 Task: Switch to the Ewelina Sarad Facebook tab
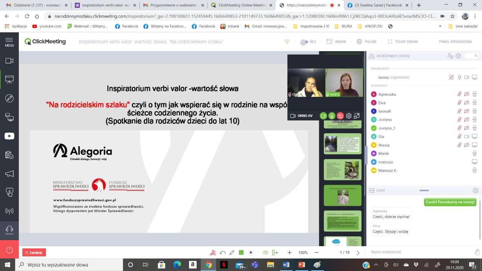coord(378,5)
